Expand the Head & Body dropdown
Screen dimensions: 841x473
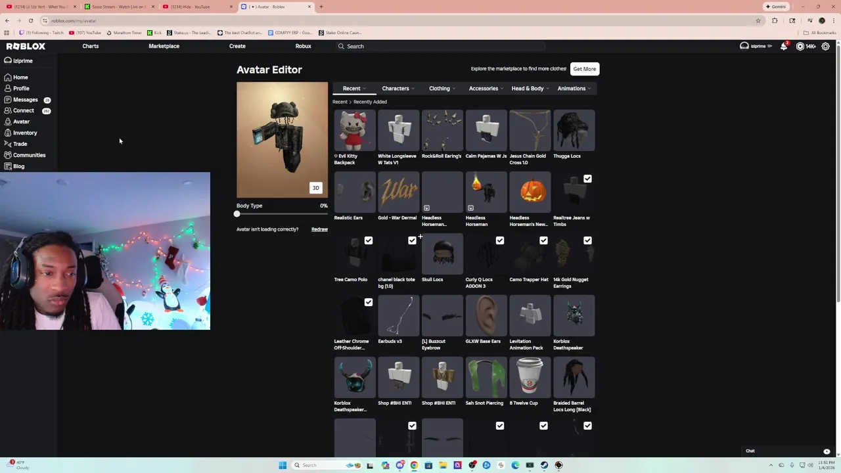(530, 88)
